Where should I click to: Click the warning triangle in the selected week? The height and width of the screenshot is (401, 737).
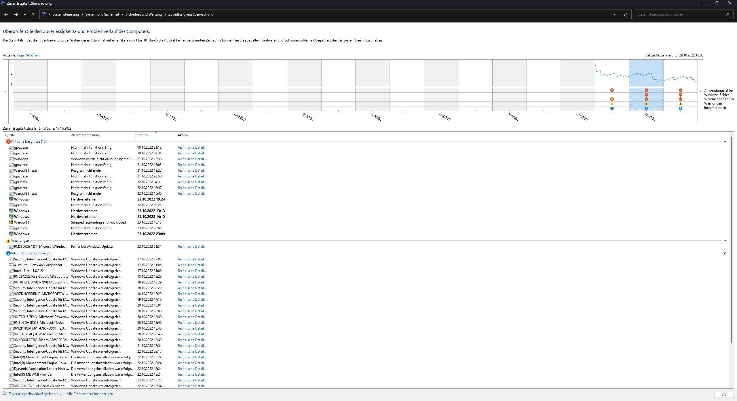(646, 104)
